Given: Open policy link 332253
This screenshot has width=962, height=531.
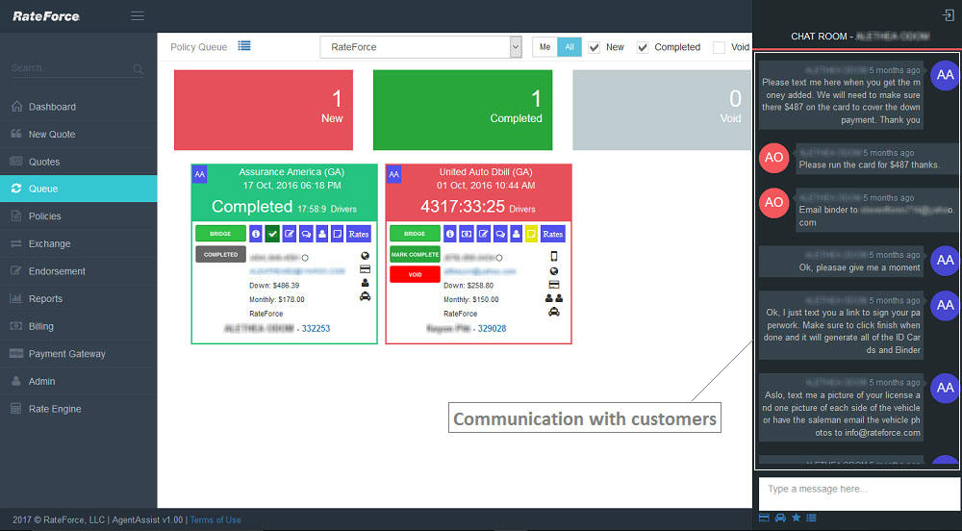Looking at the screenshot, I should coord(316,329).
